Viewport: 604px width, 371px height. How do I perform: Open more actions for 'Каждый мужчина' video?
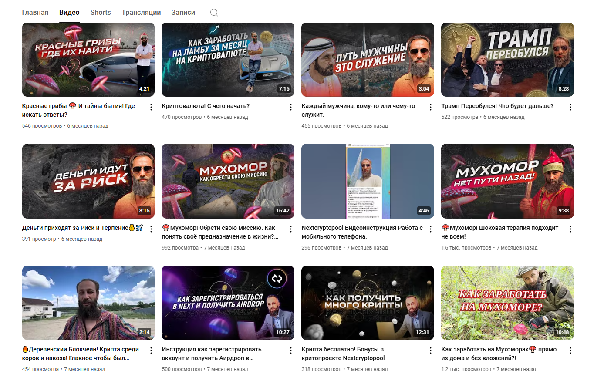(431, 107)
